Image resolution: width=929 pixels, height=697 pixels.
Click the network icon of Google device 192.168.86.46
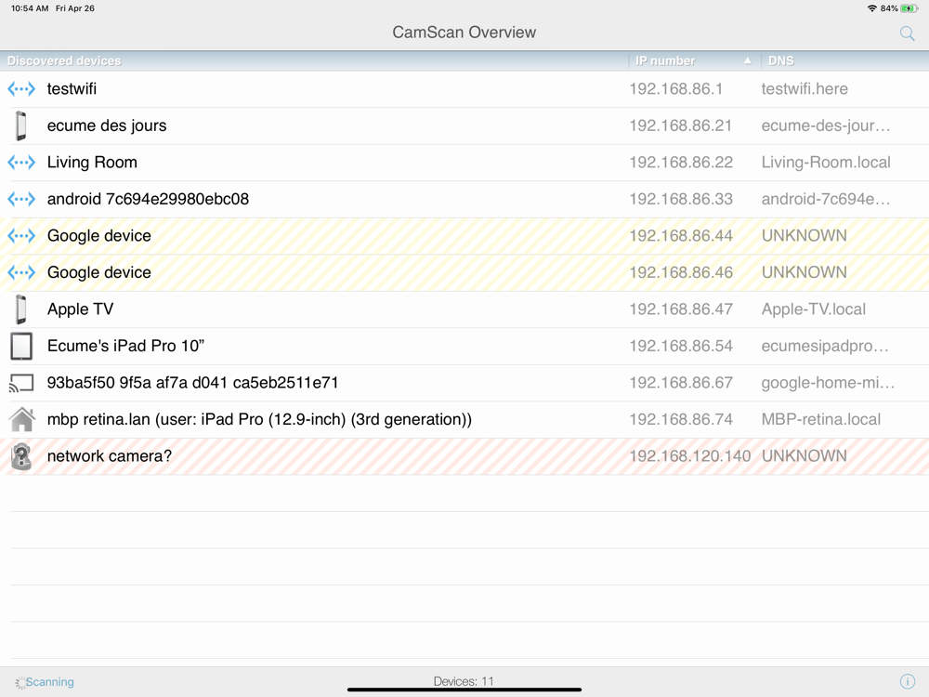pos(21,272)
